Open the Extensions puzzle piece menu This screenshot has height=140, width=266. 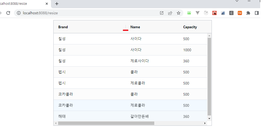248,13
